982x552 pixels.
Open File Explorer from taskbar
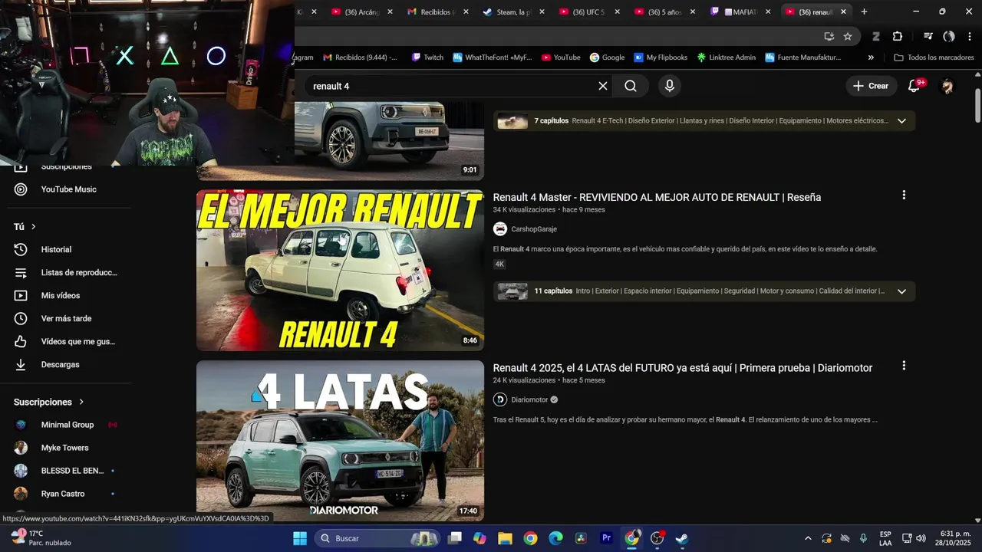(505, 538)
